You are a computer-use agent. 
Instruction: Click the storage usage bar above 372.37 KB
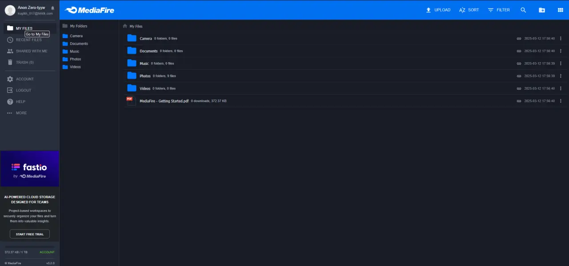(x=30, y=246)
